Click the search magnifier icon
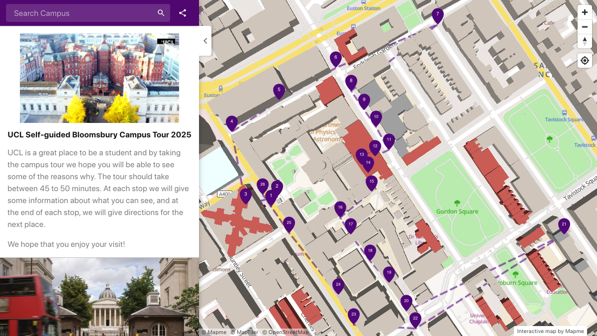Viewport: 597px width, 336px height. click(x=161, y=13)
